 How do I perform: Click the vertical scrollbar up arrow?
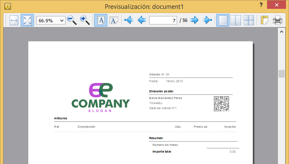(x=281, y=32)
